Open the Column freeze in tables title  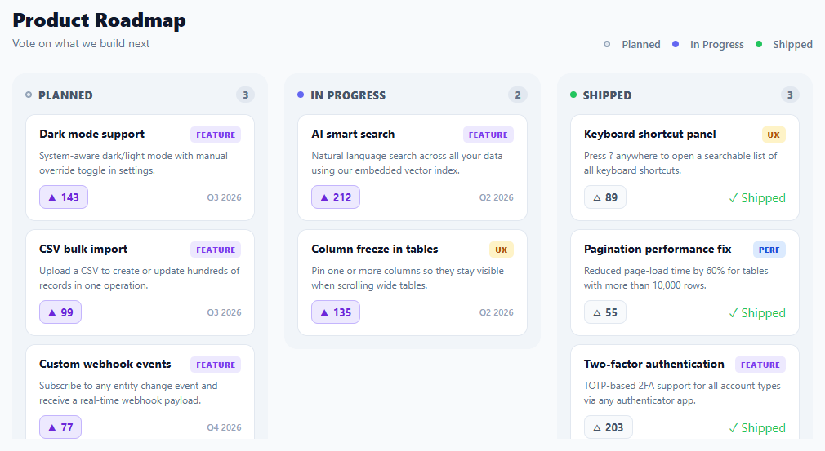375,250
